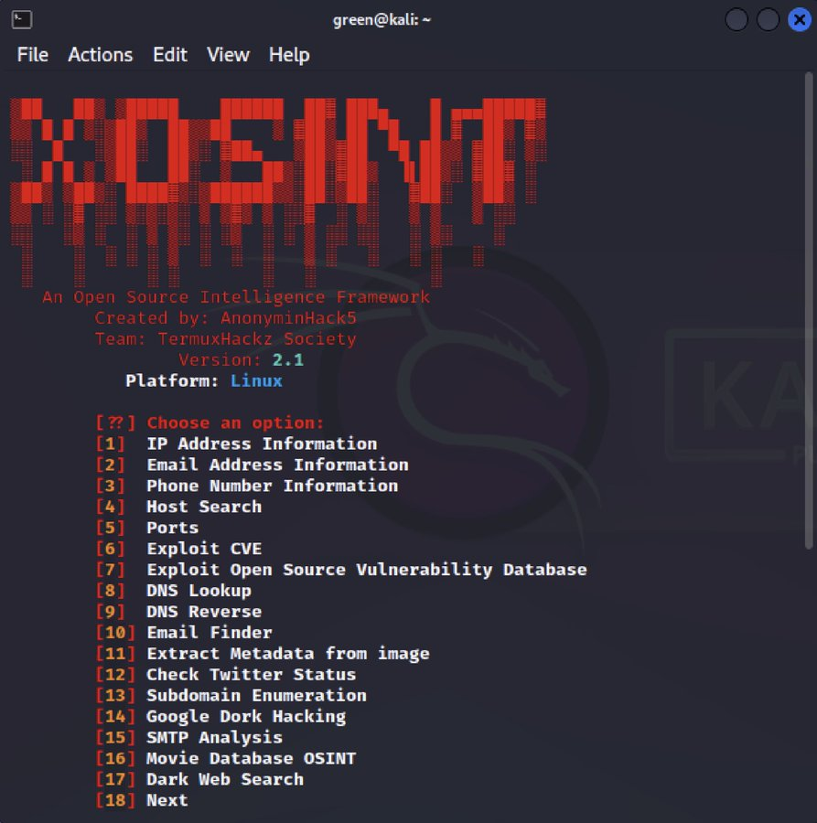This screenshot has width=817, height=823.
Task: Click 'Ports' option text
Action: pos(172,528)
